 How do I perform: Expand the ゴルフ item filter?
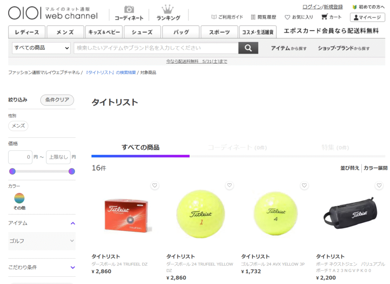pyautogui.click(x=42, y=241)
